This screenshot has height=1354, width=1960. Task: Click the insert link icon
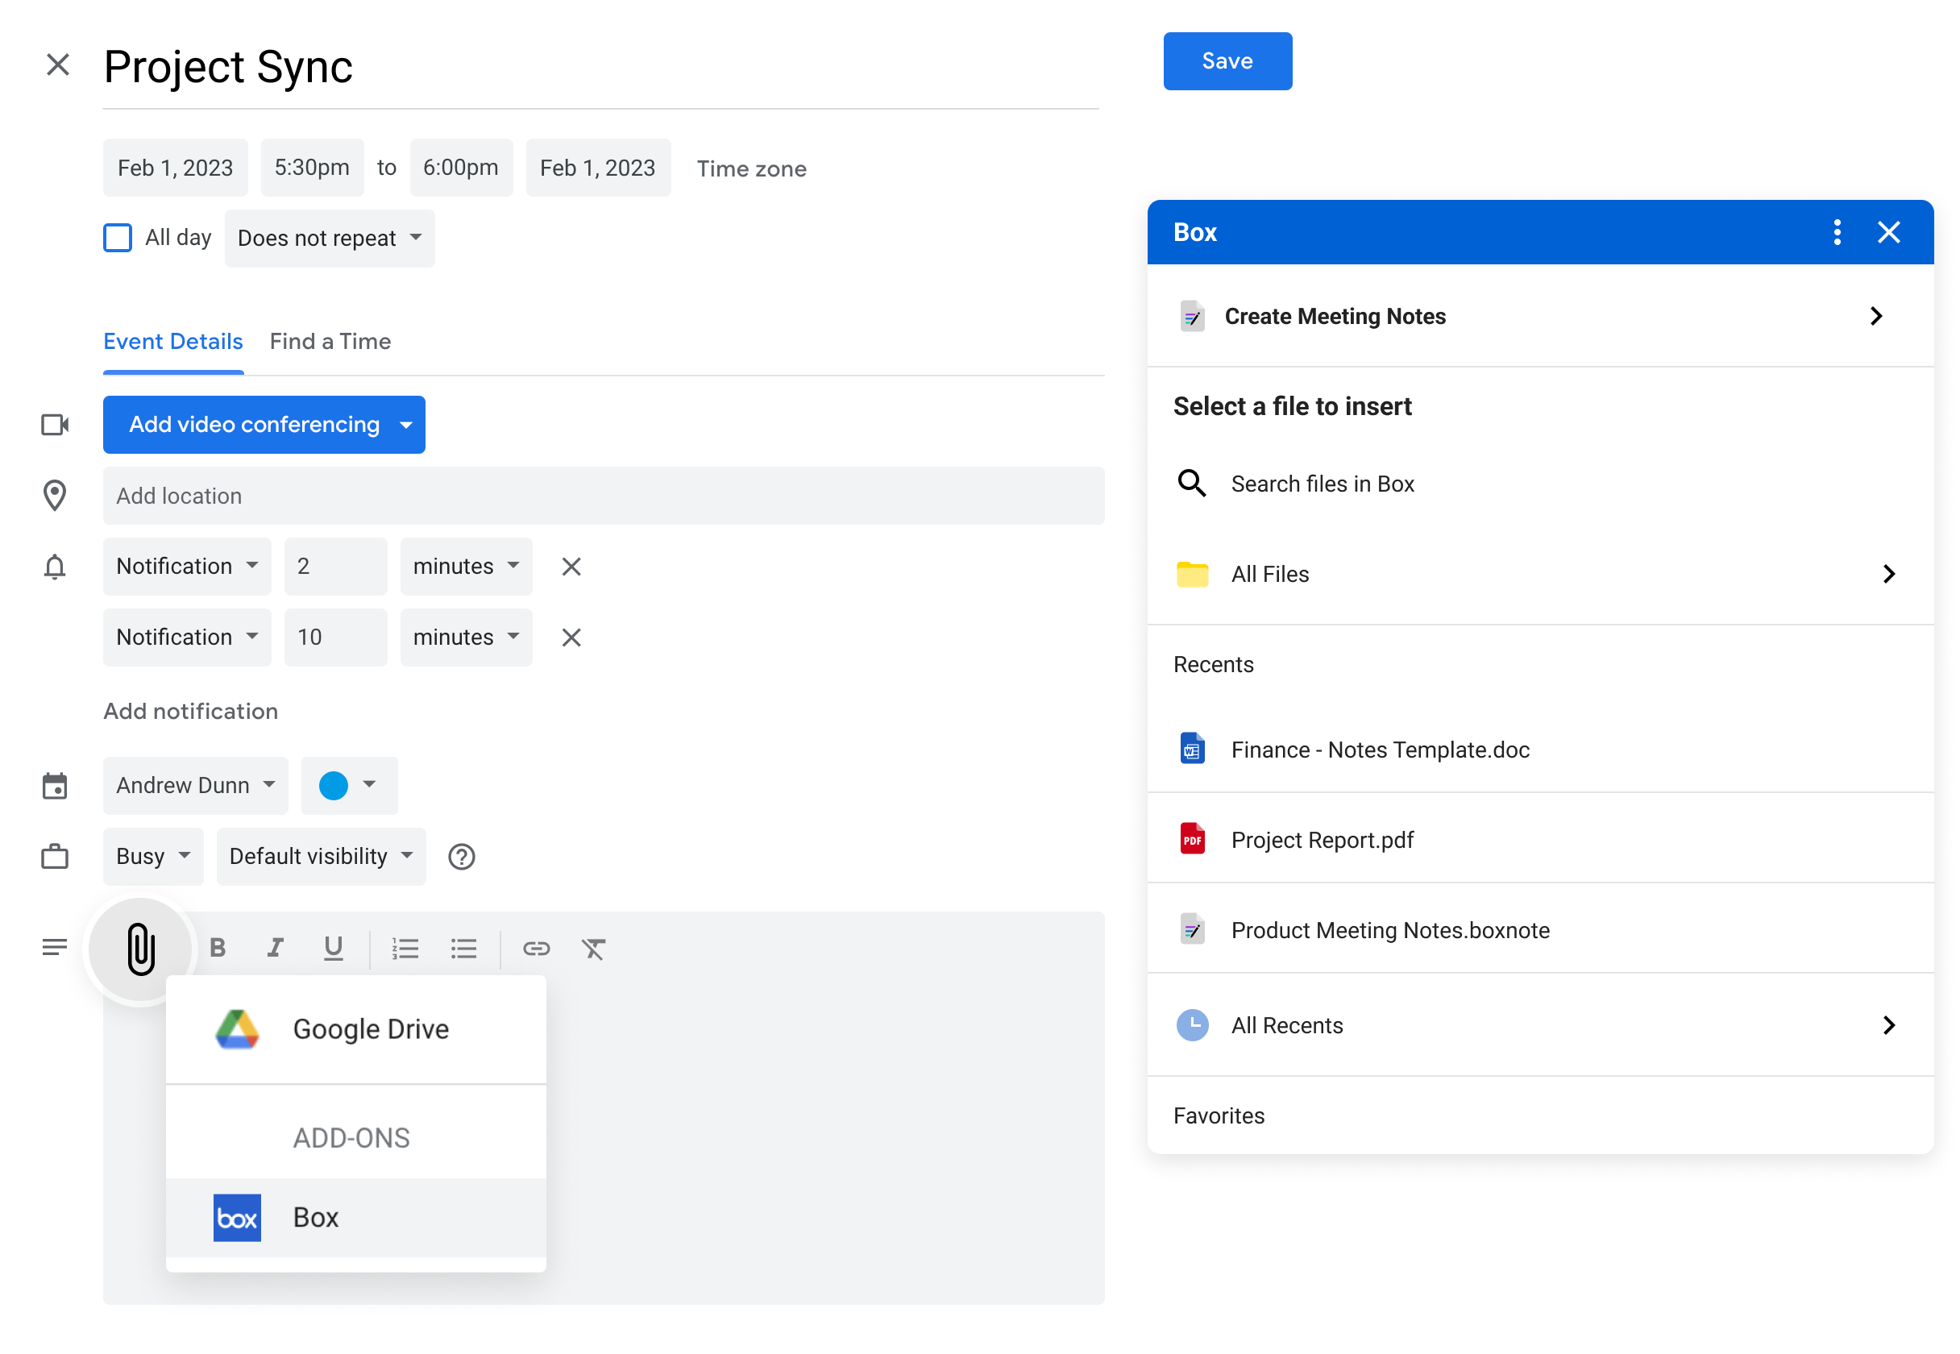click(x=536, y=949)
